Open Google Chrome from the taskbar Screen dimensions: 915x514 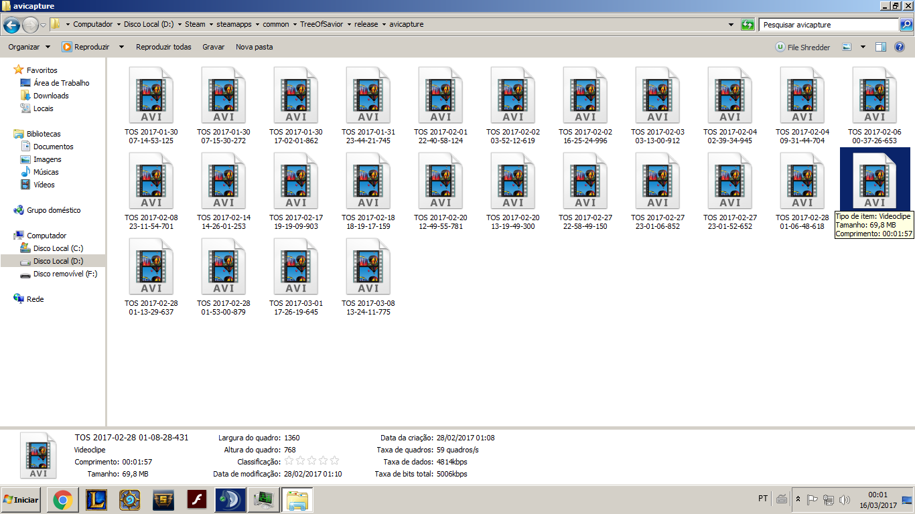tap(63, 499)
